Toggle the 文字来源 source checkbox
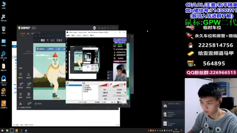The height and width of the screenshot is (133, 237). point(84,85)
